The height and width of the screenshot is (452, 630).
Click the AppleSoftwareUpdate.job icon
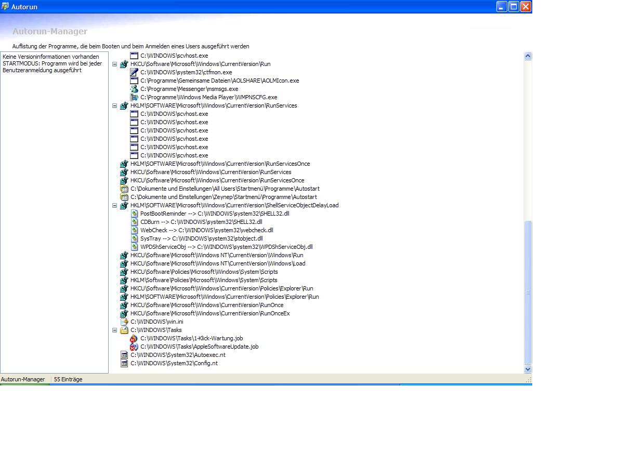134,347
